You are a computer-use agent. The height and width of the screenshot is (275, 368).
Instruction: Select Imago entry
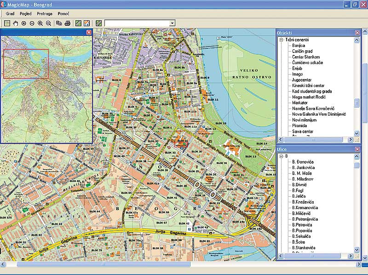point(297,74)
